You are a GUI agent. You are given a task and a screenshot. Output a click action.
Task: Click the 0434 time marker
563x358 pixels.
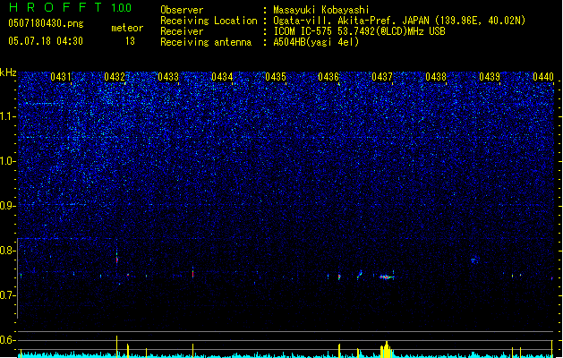coord(222,77)
